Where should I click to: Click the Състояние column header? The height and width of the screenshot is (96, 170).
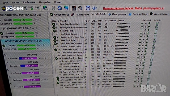click(110, 21)
